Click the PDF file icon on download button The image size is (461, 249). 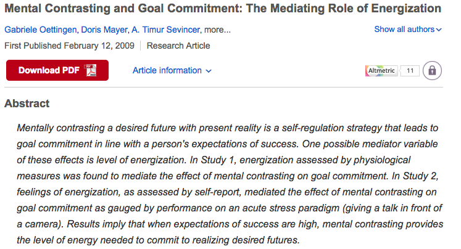(91, 70)
